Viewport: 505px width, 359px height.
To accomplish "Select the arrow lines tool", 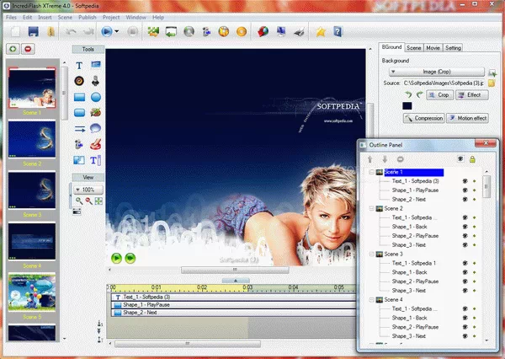I will pos(80,129).
